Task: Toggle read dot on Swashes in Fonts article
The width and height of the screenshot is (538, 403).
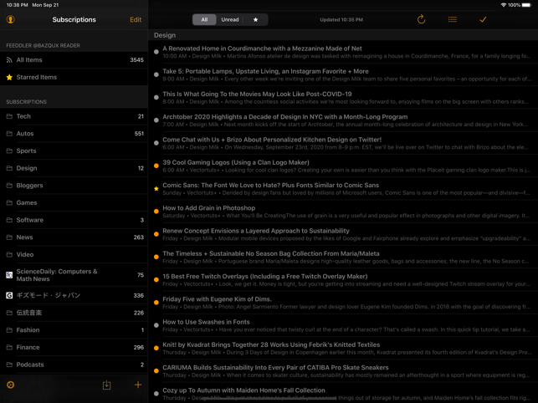Action: pyautogui.click(x=156, y=325)
